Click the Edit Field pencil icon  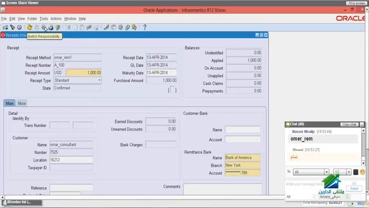[x=106, y=27]
